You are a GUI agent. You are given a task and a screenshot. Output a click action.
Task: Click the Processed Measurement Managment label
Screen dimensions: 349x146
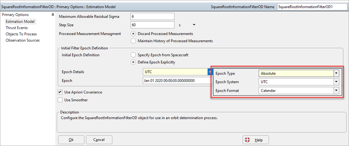(x=90, y=34)
